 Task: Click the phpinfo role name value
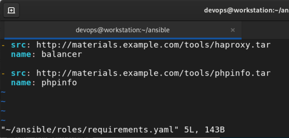pyautogui.click(x=59, y=83)
